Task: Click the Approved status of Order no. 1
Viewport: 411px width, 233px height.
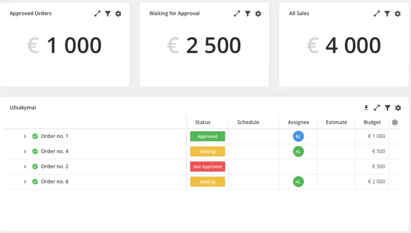Action: click(208, 136)
